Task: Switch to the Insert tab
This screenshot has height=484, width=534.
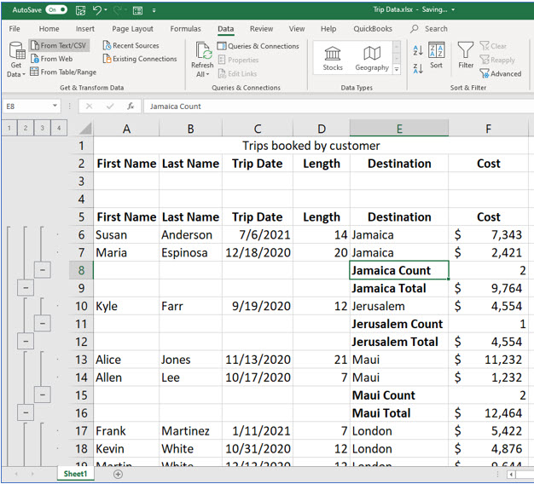Action: coord(85,29)
